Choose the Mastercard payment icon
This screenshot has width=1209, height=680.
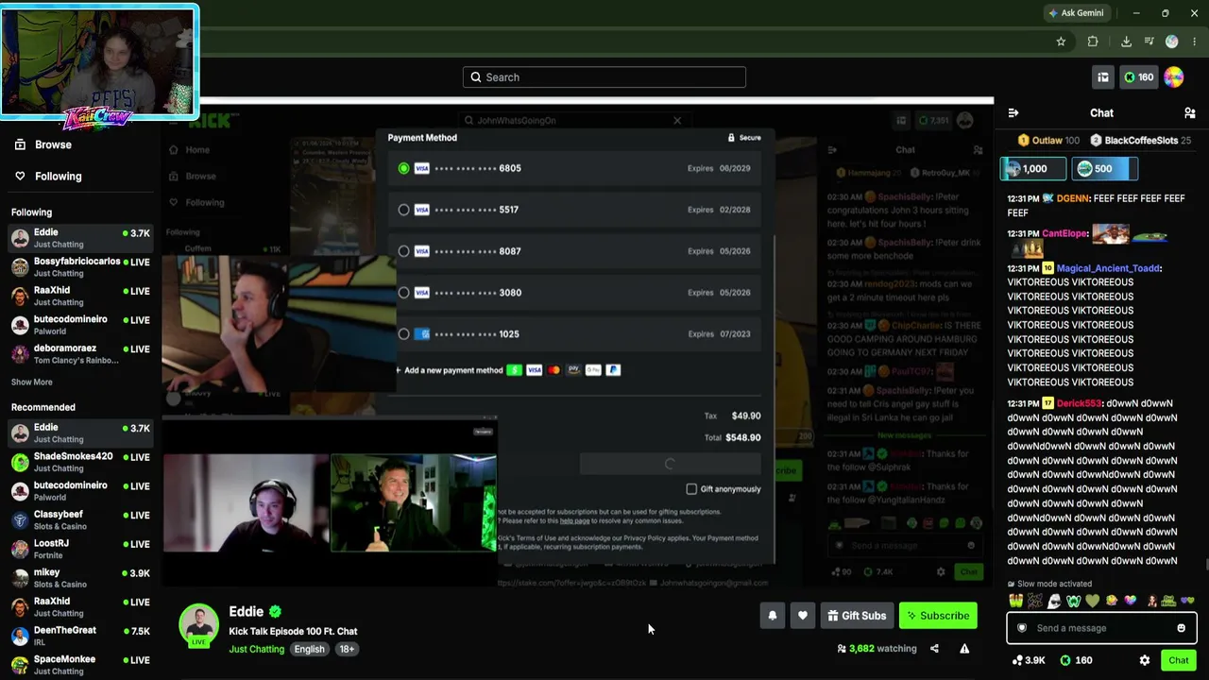[x=553, y=370]
